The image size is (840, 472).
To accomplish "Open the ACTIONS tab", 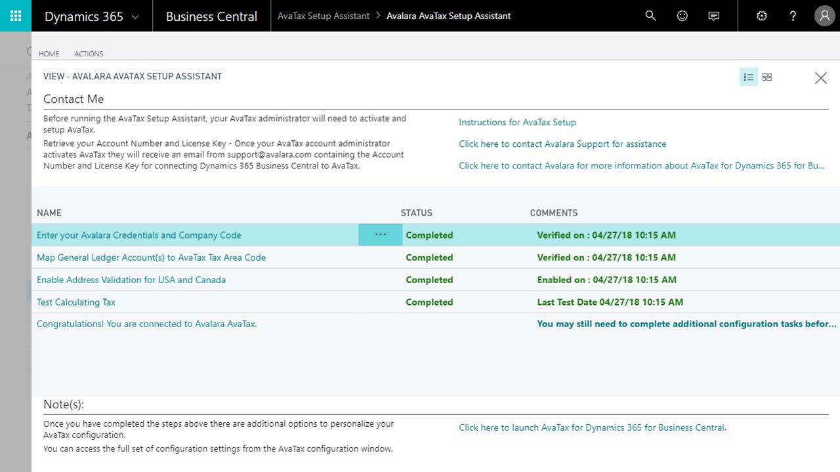I will pyautogui.click(x=89, y=54).
